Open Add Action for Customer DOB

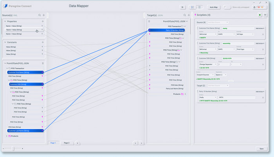coord(260,58)
